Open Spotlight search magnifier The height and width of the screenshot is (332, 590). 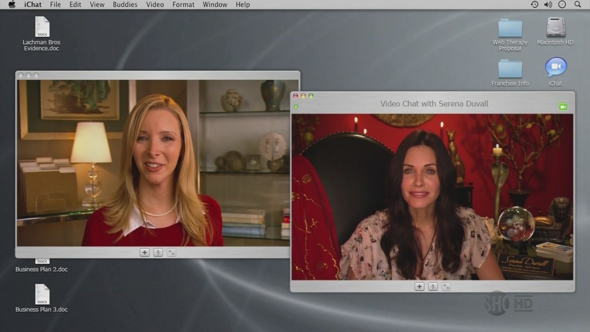(x=578, y=5)
